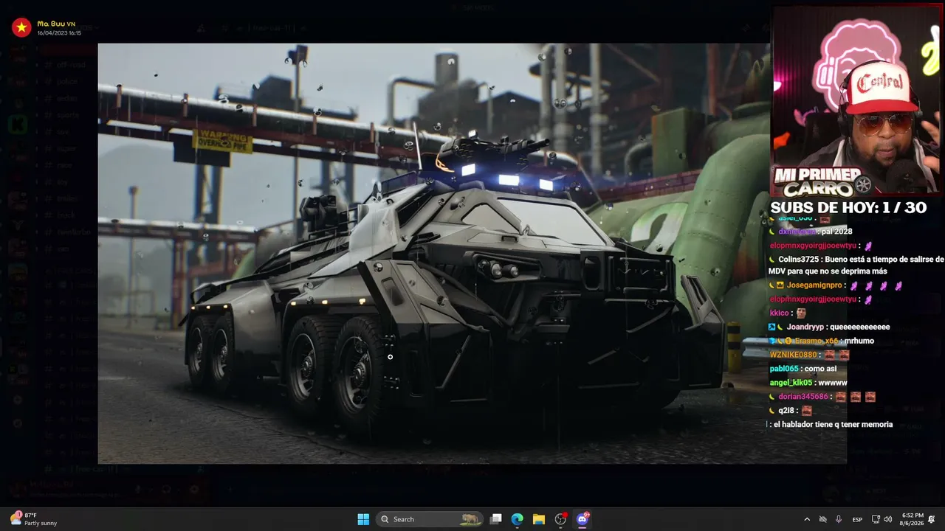945x531 pixels.
Task: Click the q2l8 username in chat
Action: point(786,411)
